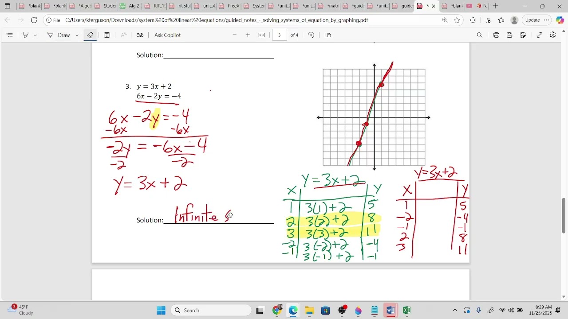Open the user profile menu
The width and height of the screenshot is (568, 319).
[515, 20]
